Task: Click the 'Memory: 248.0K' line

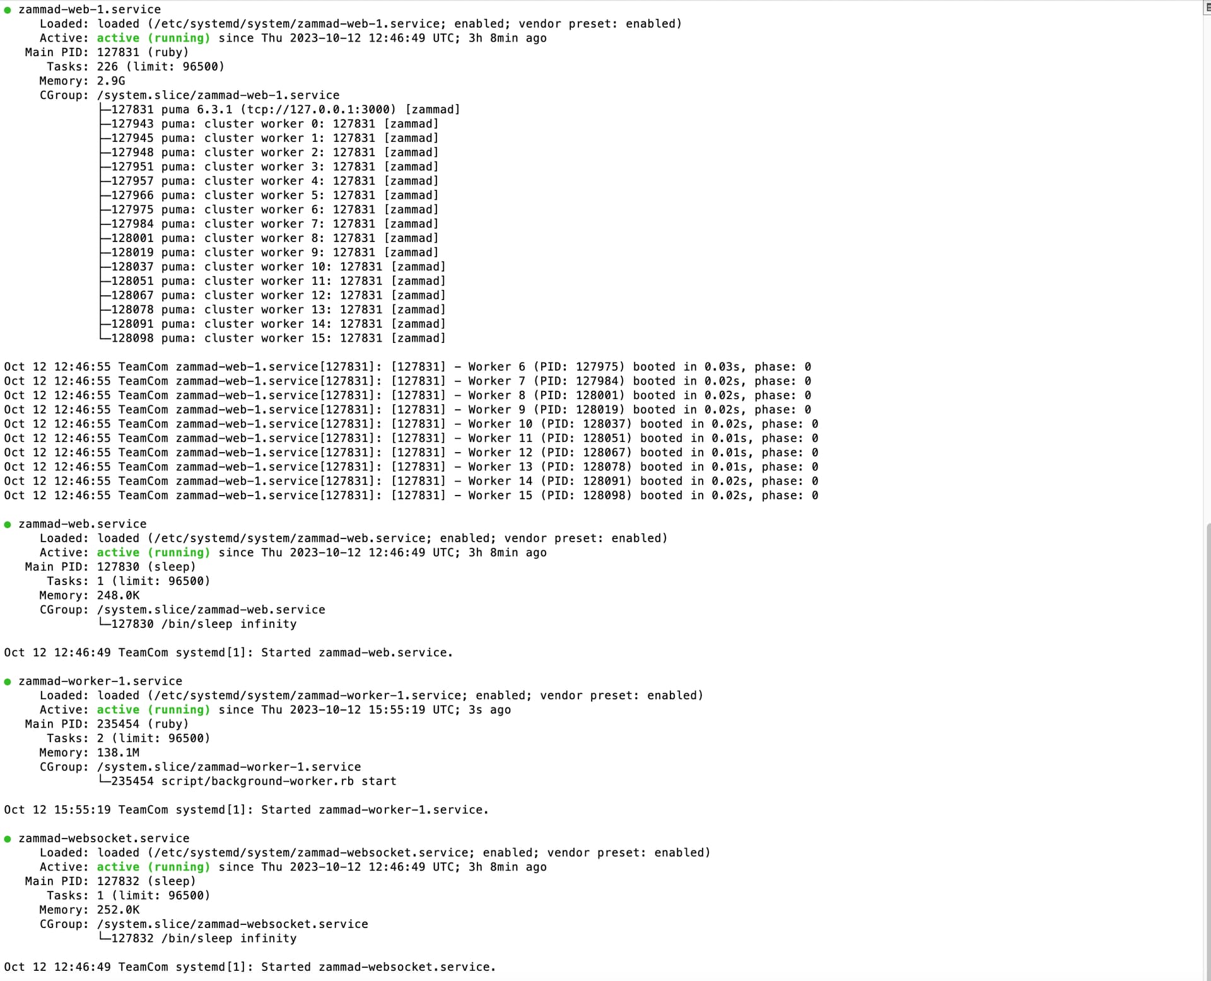Action: pyautogui.click(x=90, y=596)
